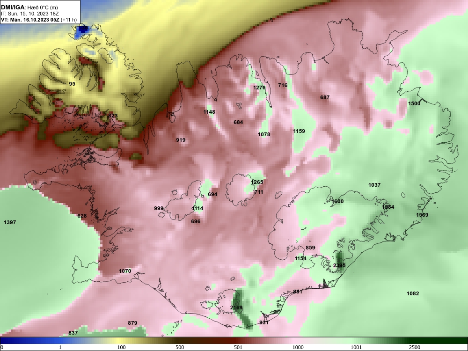
Task: Click the 1000 tick on the colour scale
Action: coord(298,347)
